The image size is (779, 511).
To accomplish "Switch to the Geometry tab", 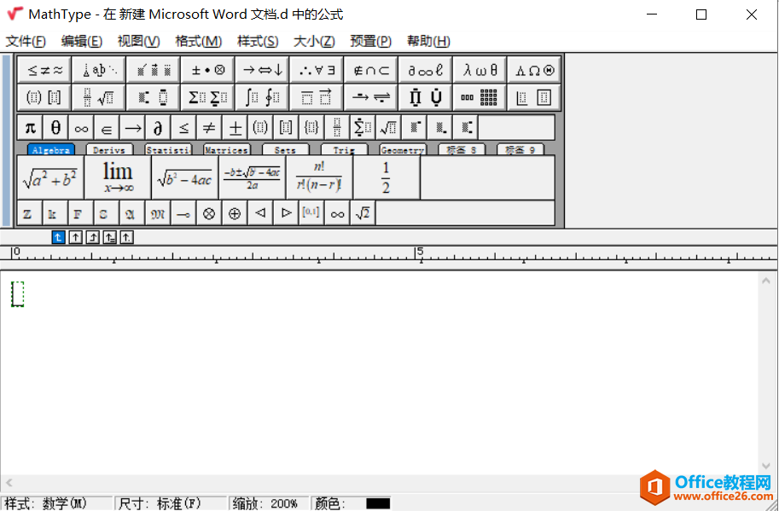I will pyautogui.click(x=403, y=149).
